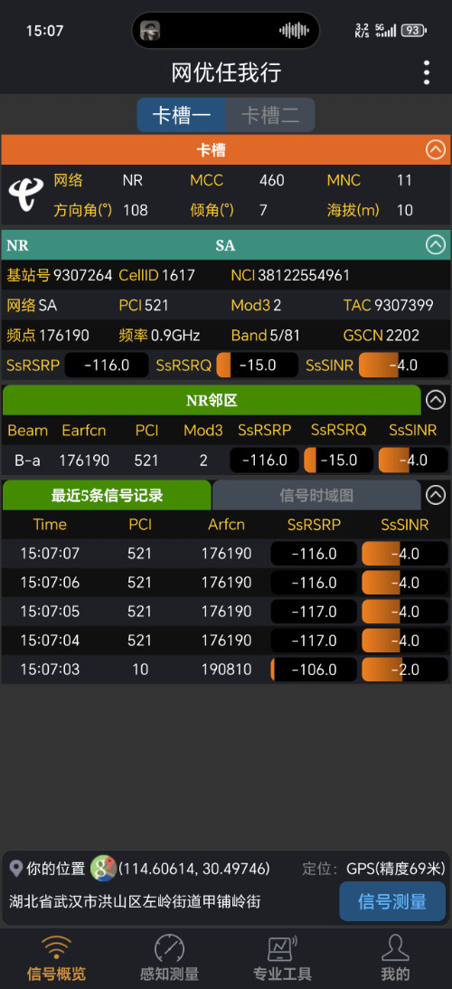Switch to 卡槽二 SIM slot

(270, 115)
